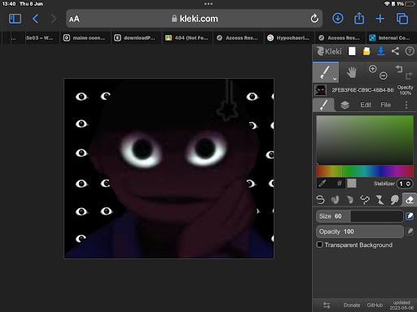Open the GitHub link
Viewport: 417px width, 312px height.
click(375, 305)
